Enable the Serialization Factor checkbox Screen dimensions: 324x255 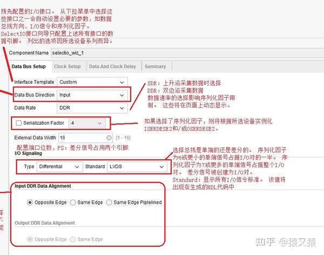[x=18, y=123]
